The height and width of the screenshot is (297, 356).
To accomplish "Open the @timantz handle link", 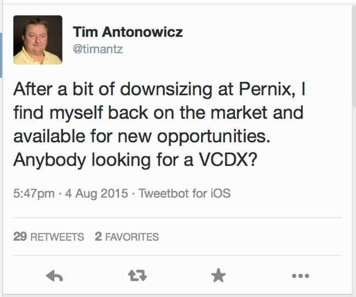I will coord(98,49).
